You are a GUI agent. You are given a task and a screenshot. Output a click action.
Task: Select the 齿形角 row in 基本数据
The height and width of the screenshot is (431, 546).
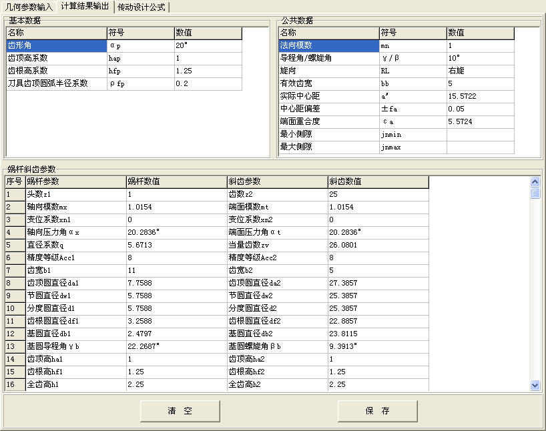coord(124,45)
